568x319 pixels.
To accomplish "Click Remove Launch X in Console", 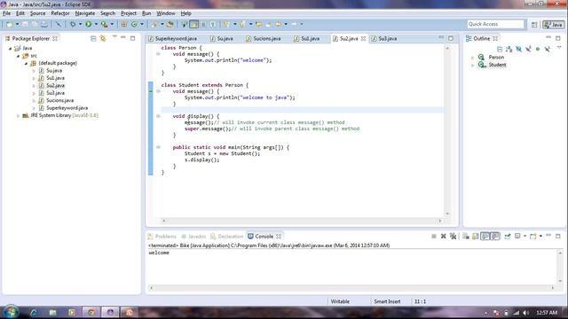I will [444, 237].
